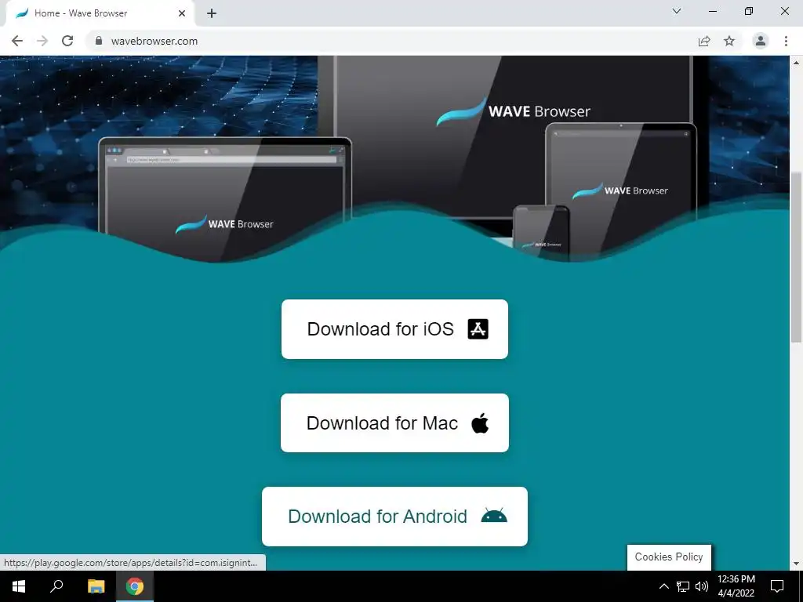
Task: Click the forward navigation arrow
Action: (42, 41)
